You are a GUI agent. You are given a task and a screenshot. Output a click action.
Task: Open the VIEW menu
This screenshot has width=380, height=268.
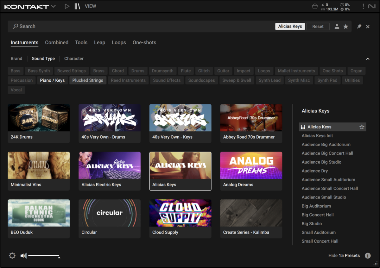tap(90, 6)
